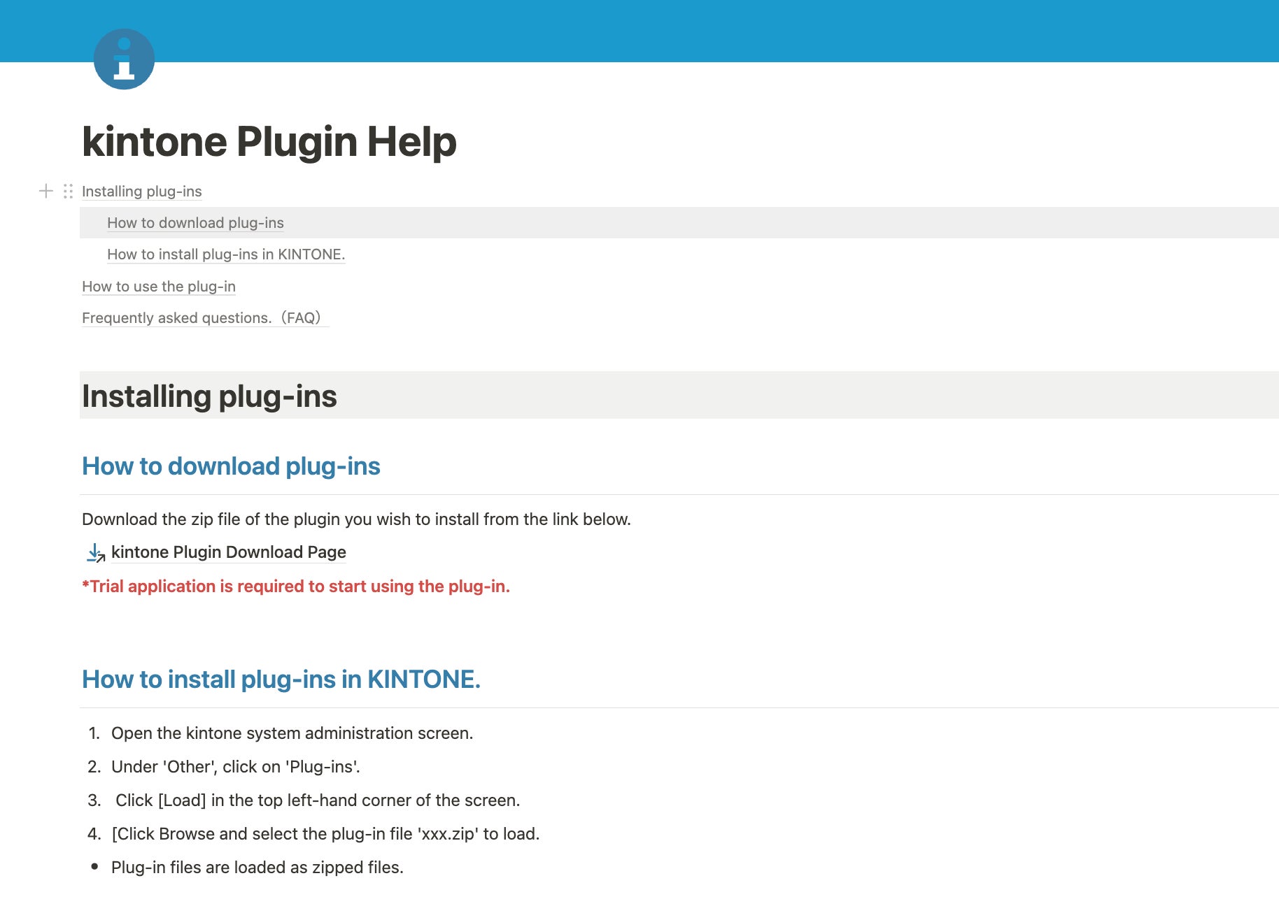The height and width of the screenshot is (906, 1279).
Task: Select the 'Installing plug-ins' section heading
Action: [209, 396]
